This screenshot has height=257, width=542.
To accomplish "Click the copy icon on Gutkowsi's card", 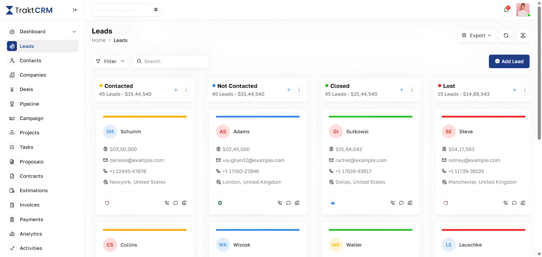I will 410,203.
